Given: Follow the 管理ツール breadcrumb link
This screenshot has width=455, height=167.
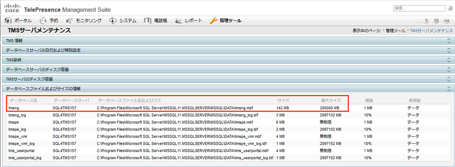Looking at the screenshot, I should point(395,30).
